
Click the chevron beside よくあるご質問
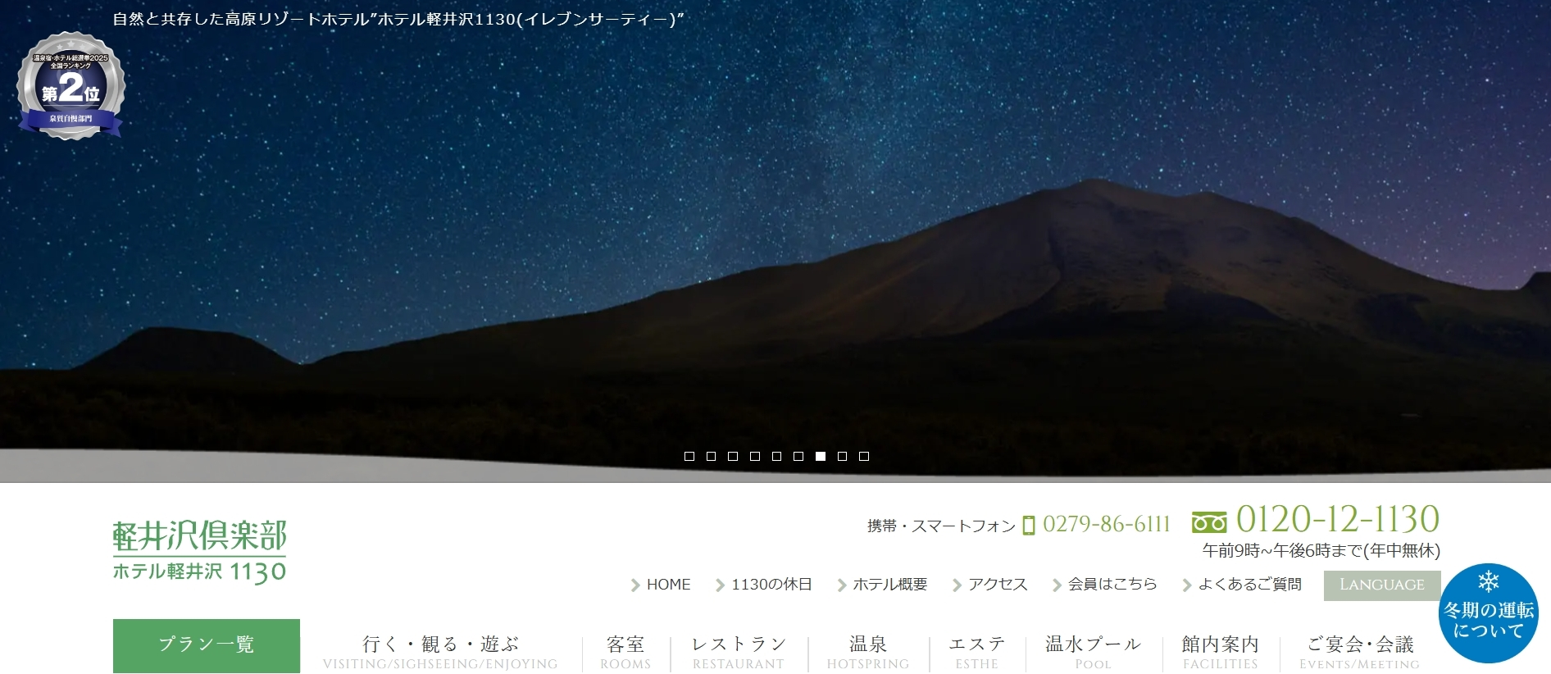coord(1187,585)
